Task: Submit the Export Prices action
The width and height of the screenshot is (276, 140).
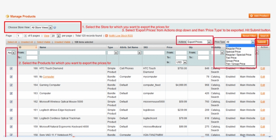Action: 262,42
